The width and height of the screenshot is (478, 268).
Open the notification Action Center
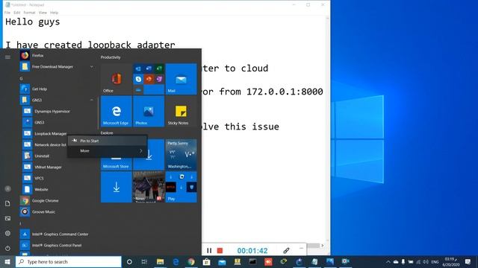click(x=468, y=261)
